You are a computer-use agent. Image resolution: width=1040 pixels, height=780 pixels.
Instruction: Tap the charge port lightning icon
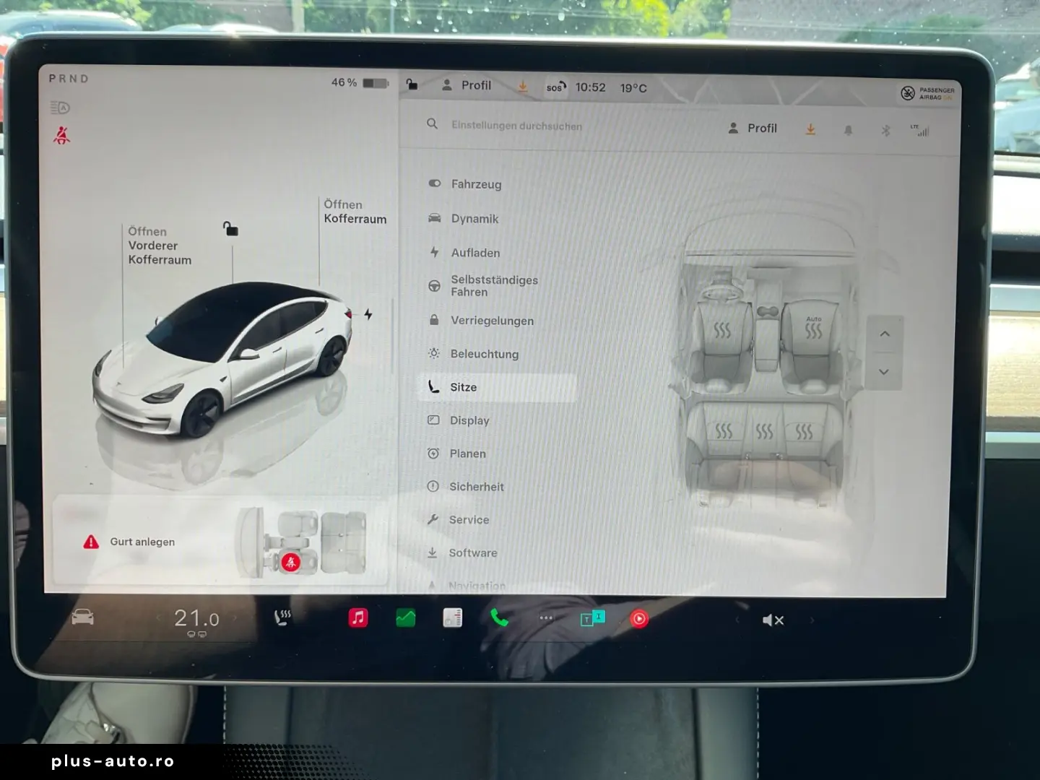tap(368, 314)
